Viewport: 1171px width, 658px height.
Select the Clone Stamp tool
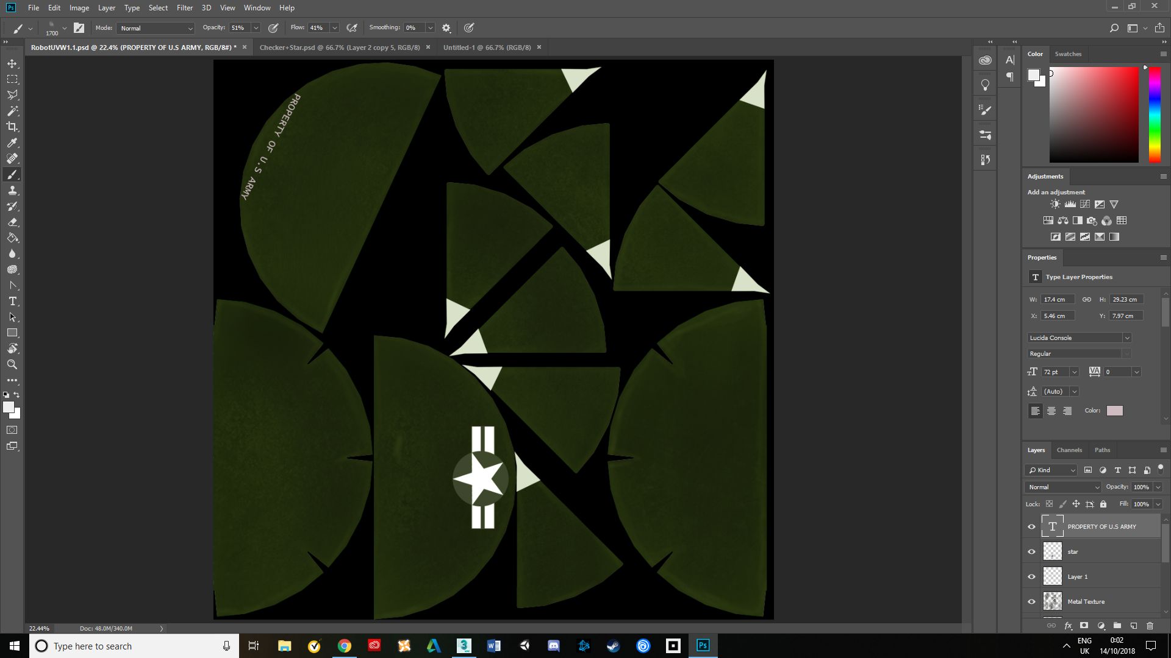pos(12,190)
